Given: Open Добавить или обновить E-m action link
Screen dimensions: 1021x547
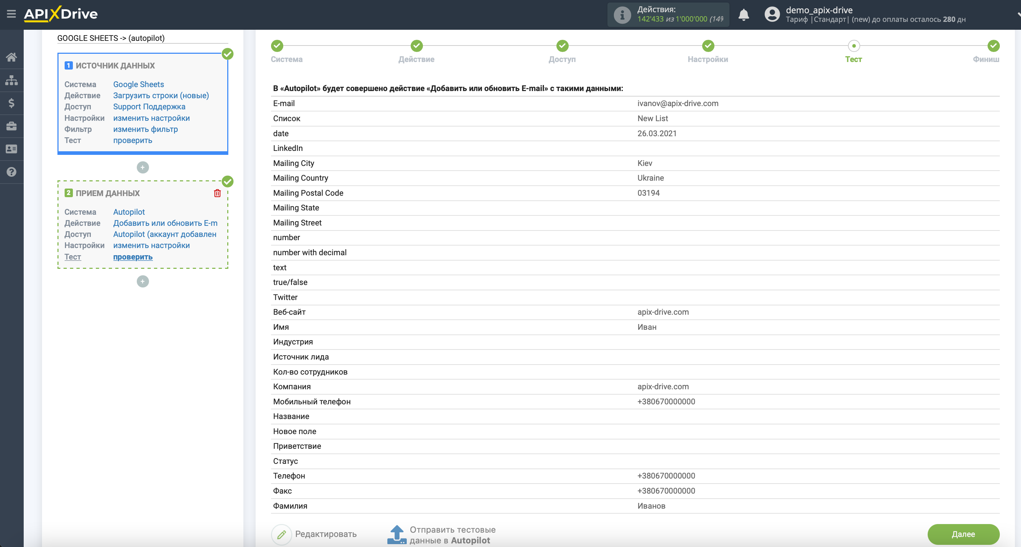Looking at the screenshot, I should [165, 223].
